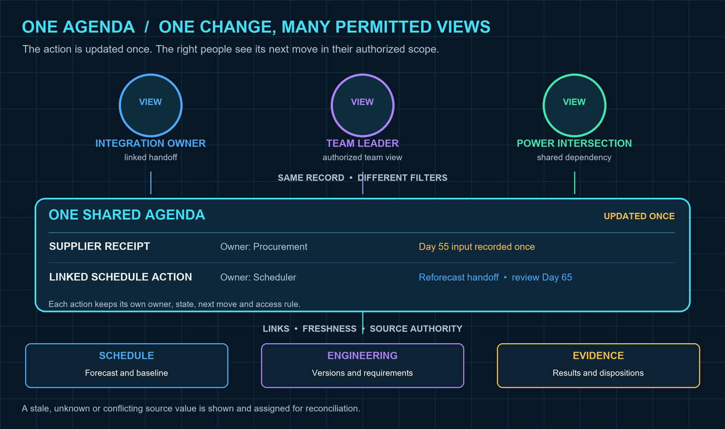The width and height of the screenshot is (725, 429).
Task: Select the INTEGRATION OWNER label
Action: click(x=151, y=143)
